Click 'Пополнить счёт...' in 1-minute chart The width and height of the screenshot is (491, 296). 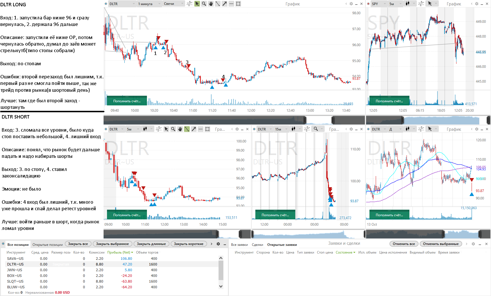pos(127,101)
